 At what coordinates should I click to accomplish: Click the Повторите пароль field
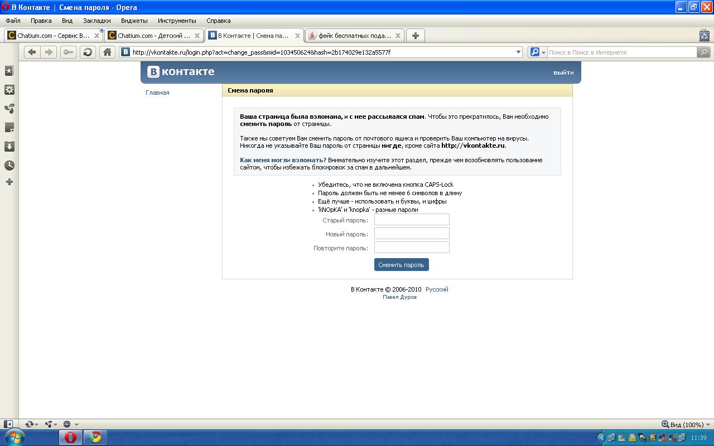pyautogui.click(x=412, y=248)
